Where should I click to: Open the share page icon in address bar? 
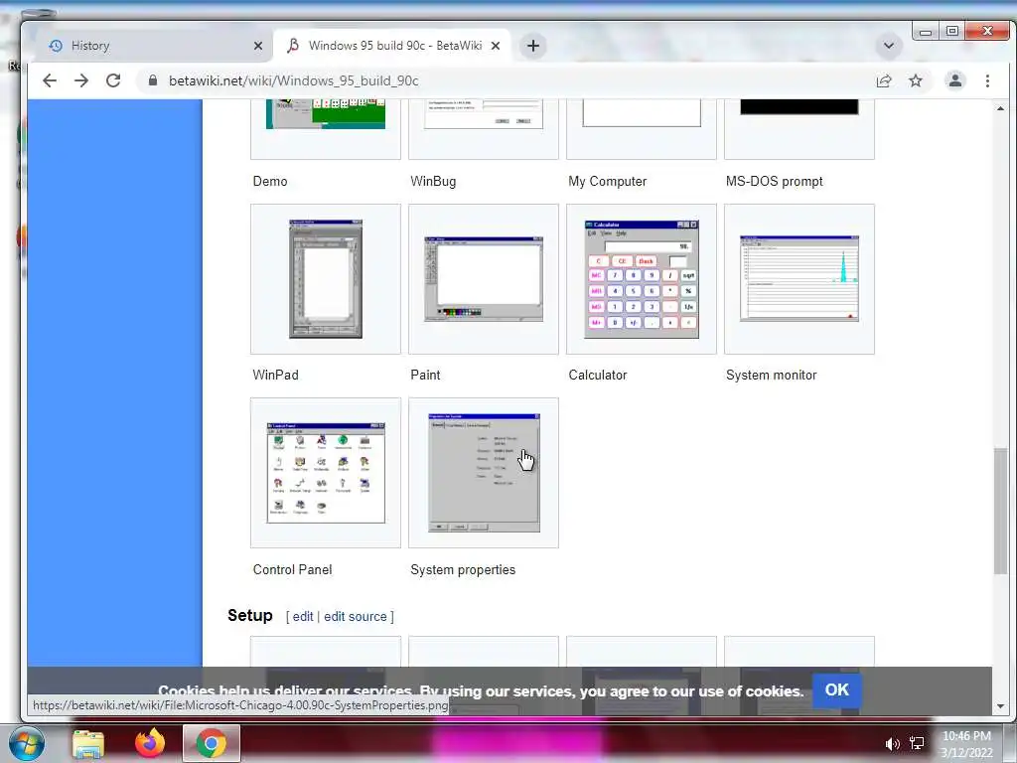(883, 80)
